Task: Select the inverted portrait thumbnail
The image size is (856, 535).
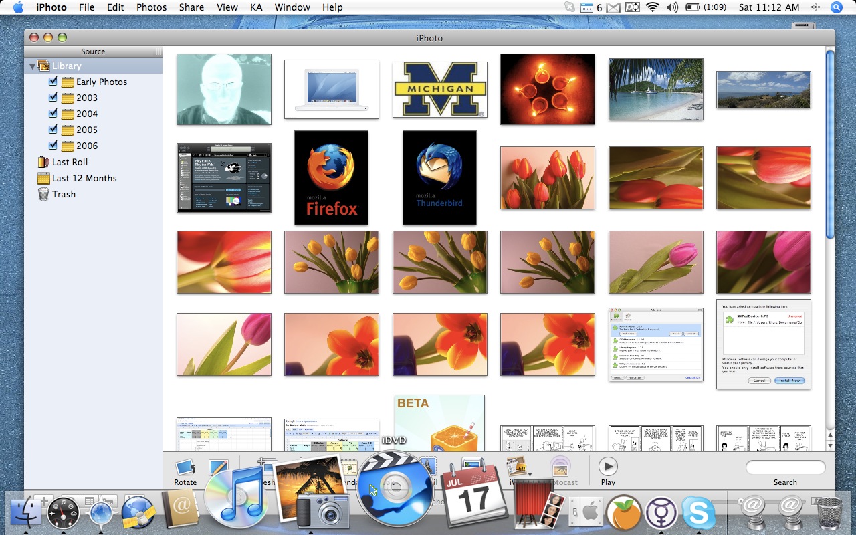Action: tap(223, 89)
